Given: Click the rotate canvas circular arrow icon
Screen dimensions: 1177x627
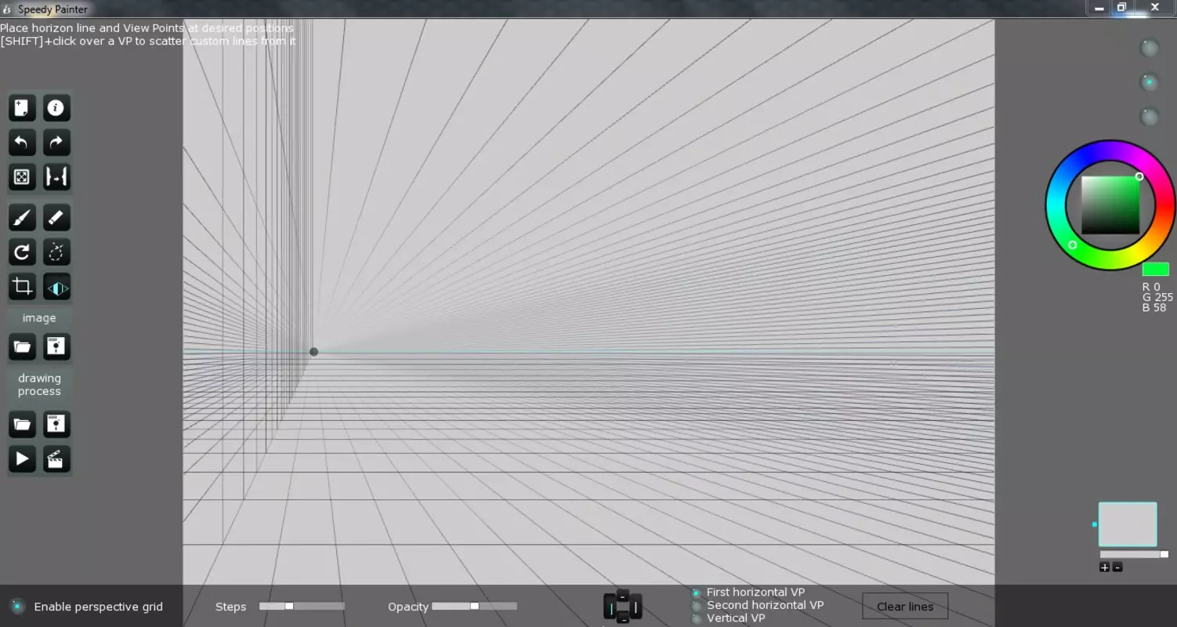Looking at the screenshot, I should 22,252.
